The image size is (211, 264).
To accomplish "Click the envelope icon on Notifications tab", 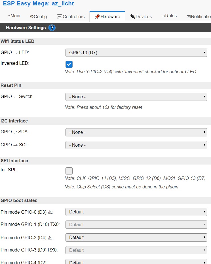I will pyautogui.click(x=188, y=17).
